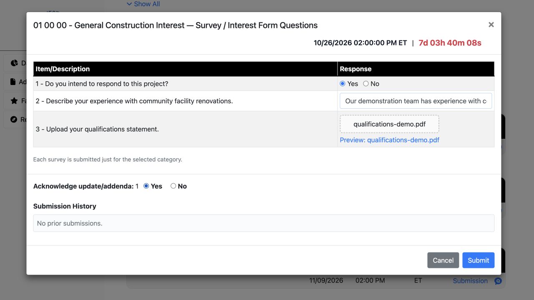Choose Yes to acknowledge update/addenda
534x300 pixels.
[x=146, y=186]
